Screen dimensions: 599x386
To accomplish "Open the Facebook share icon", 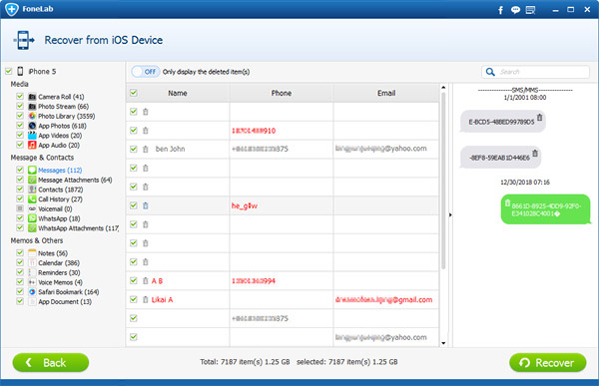I will point(500,10).
